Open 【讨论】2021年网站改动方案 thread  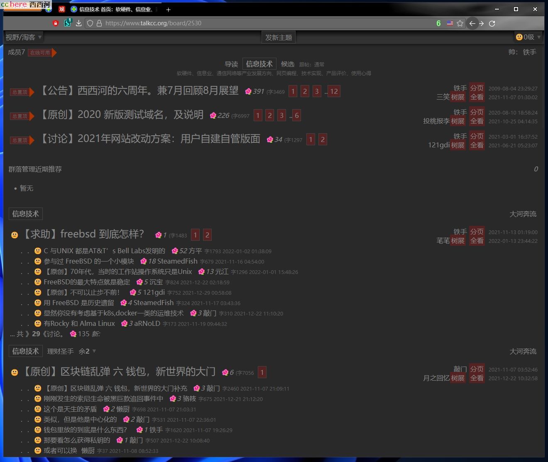tap(149, 139)
